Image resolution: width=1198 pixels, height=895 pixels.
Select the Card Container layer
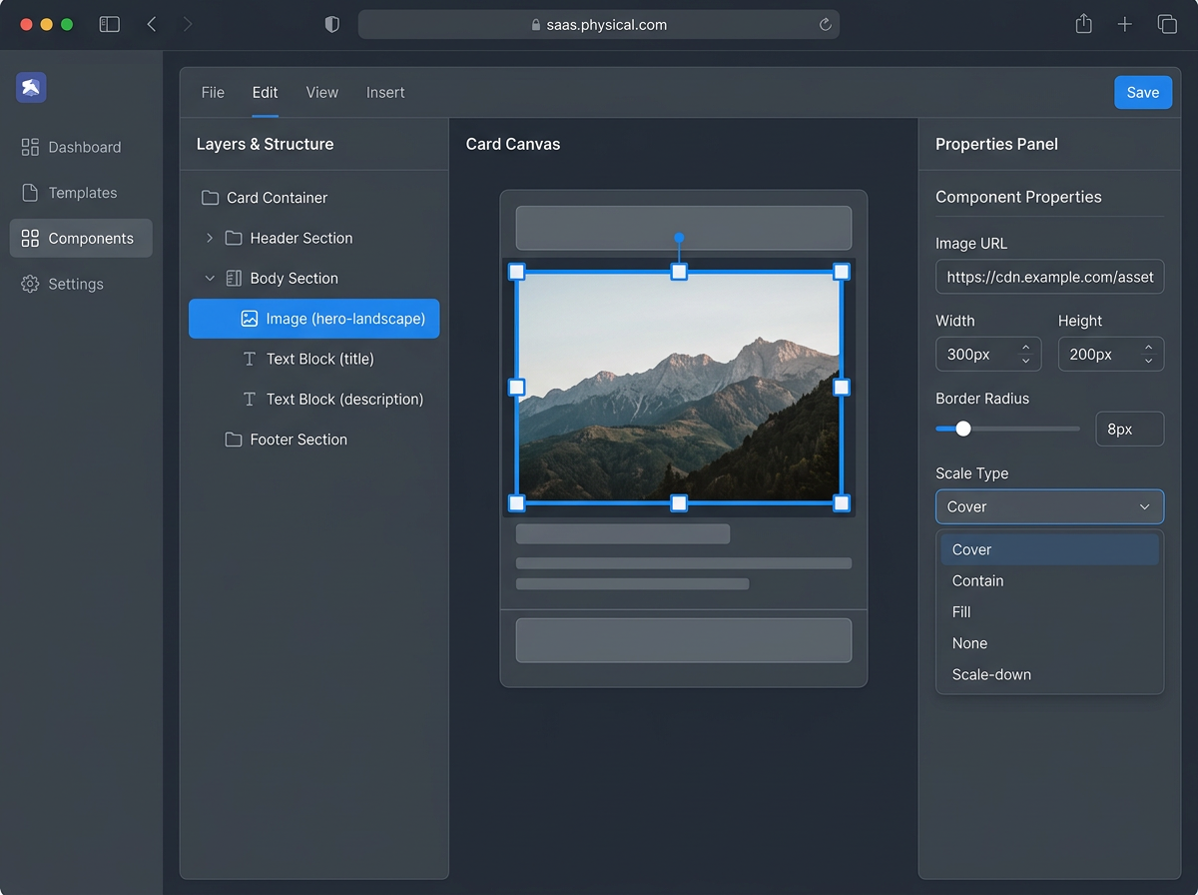tap(313, 198)
